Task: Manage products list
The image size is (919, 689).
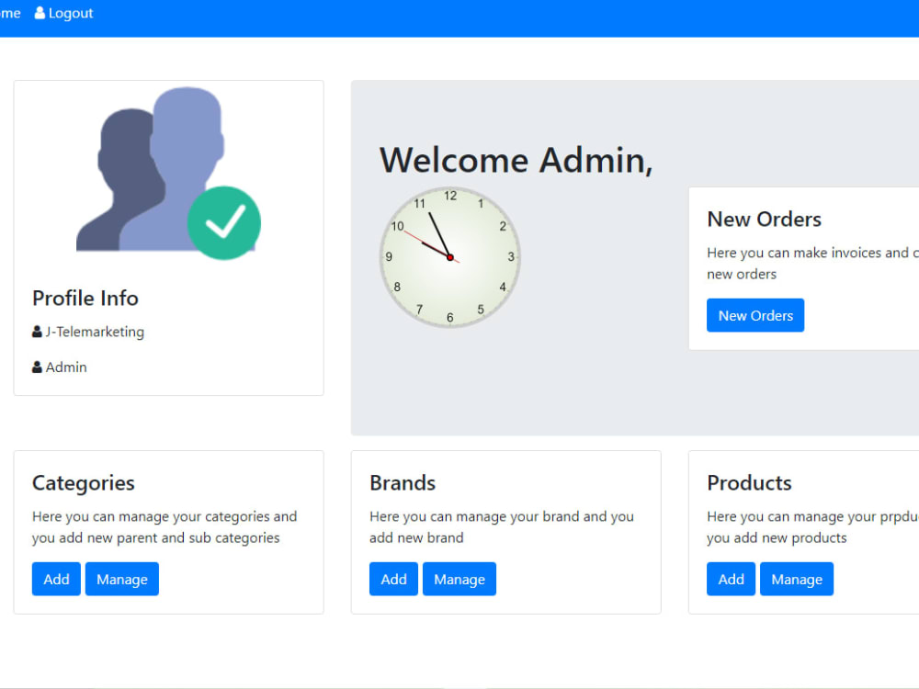Action: coord(797,579)
